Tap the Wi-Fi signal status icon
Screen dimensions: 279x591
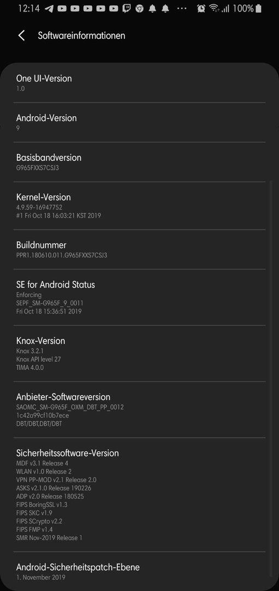tap(215, 8)
